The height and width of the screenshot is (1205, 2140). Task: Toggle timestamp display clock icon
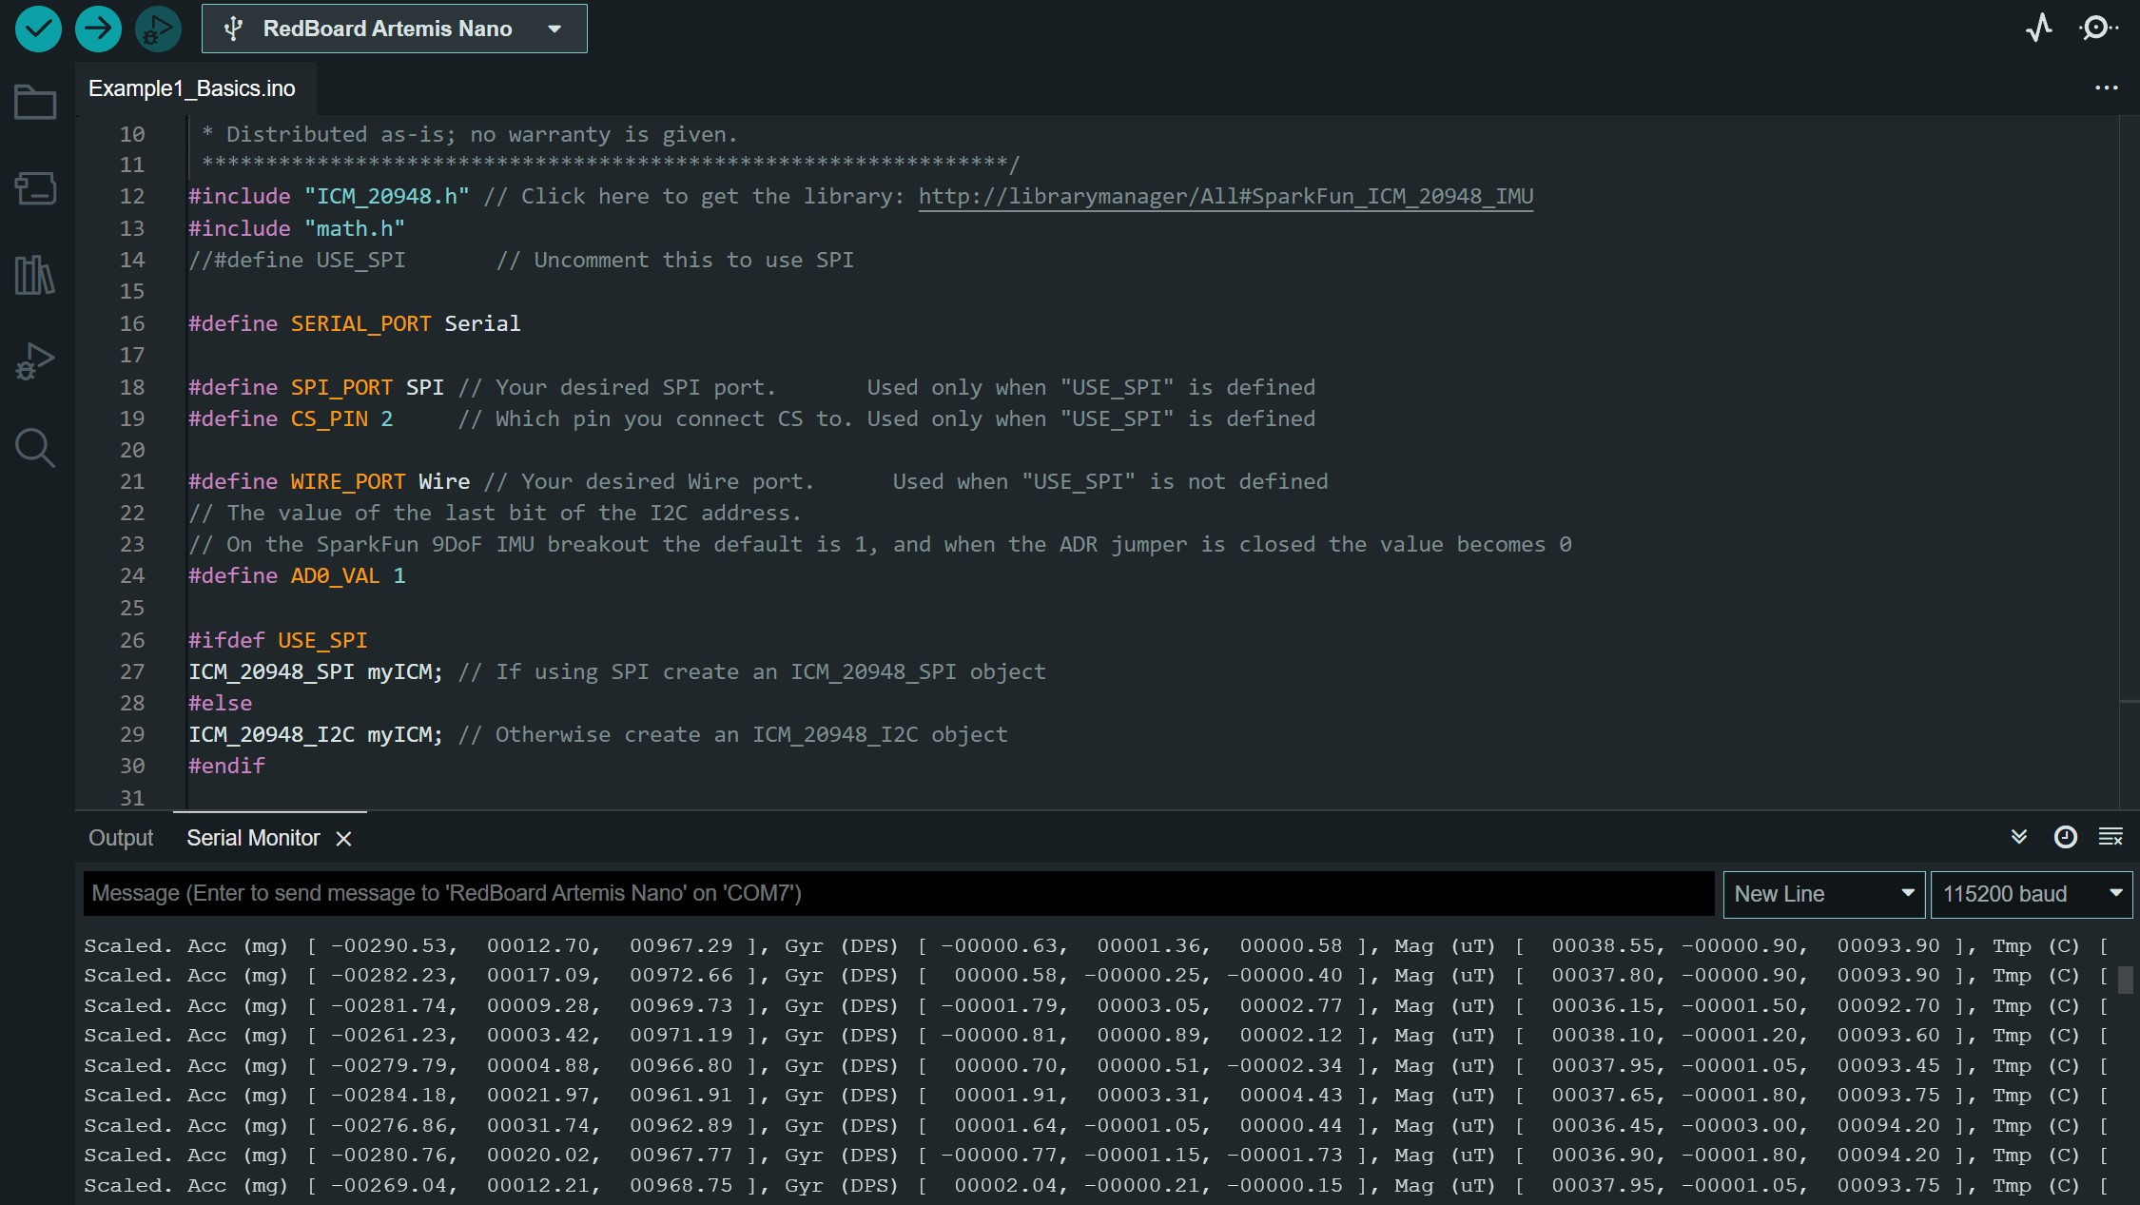(x=2065, y=837)
